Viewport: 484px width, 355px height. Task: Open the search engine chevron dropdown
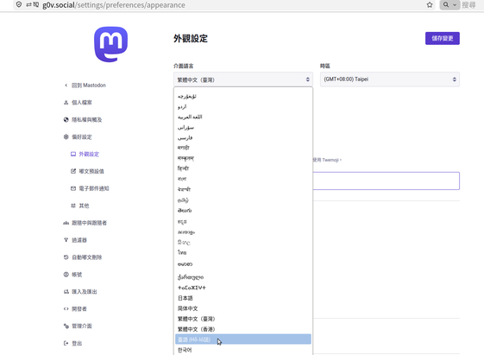[455, 5]
